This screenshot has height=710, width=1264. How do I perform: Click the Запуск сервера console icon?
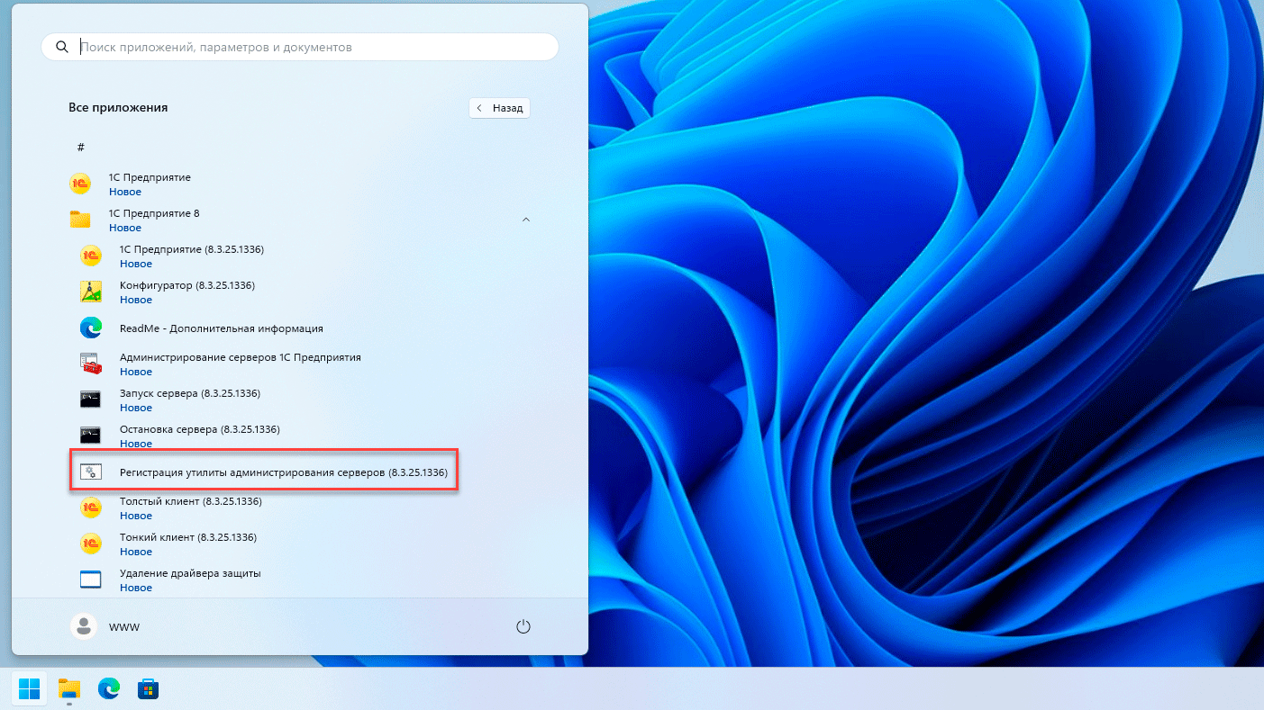[91, 400]
